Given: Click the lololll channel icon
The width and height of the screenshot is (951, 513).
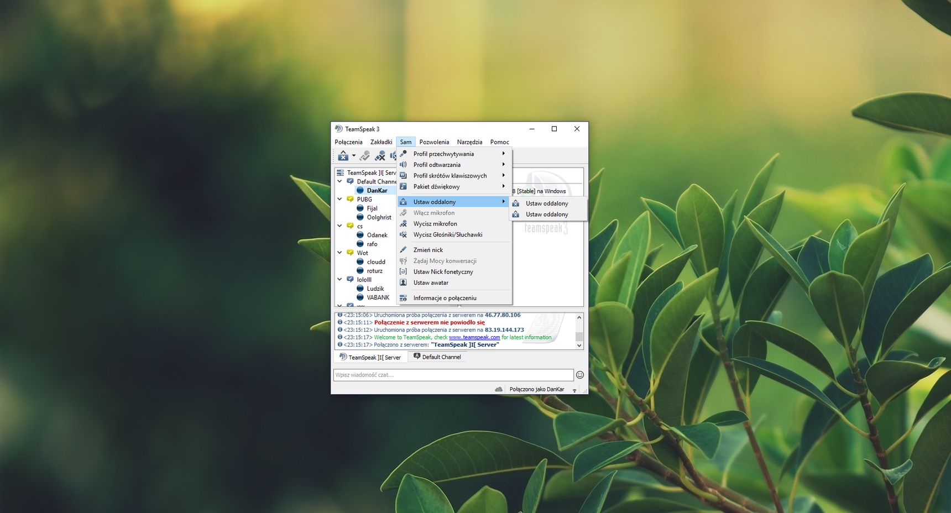Looking at the screenshot, I should click(x=350, y=279).
